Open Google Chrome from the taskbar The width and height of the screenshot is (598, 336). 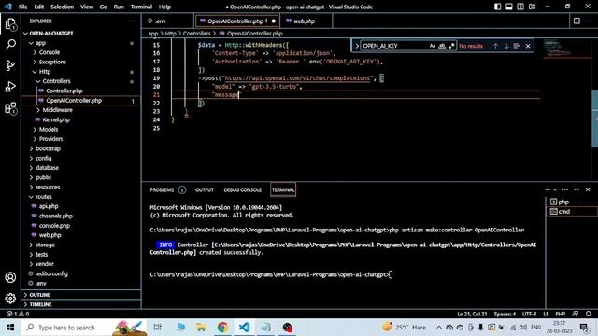coord(222,328)
